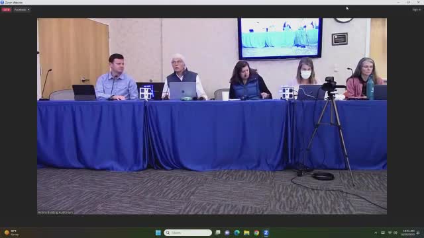Launch Google Chrome from the taskbar
The image size is (424, 238).
(x=256, y=233)
